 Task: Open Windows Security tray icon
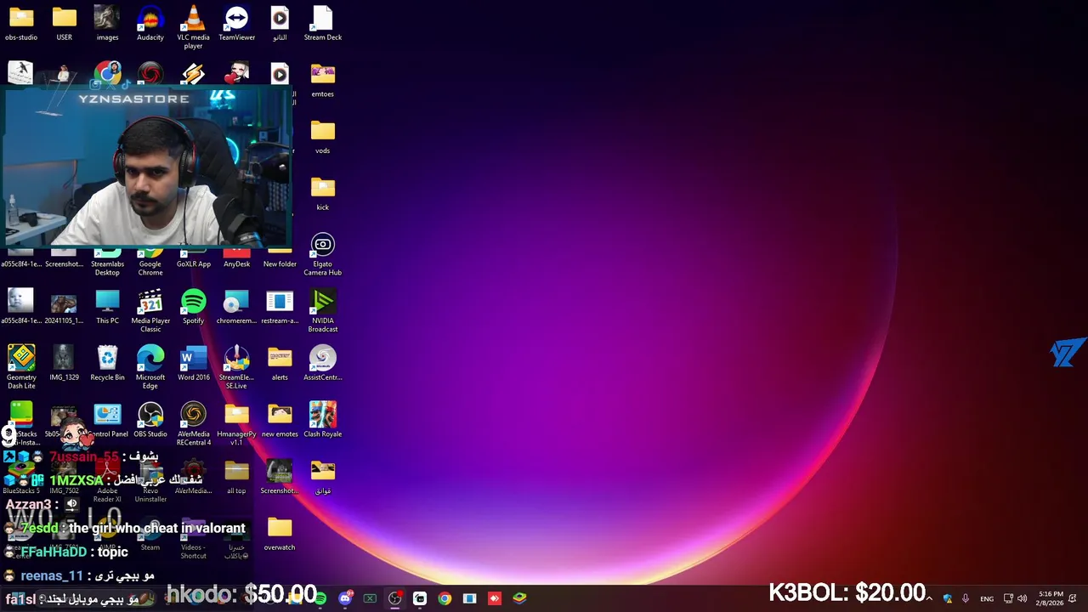click(948, 598)
